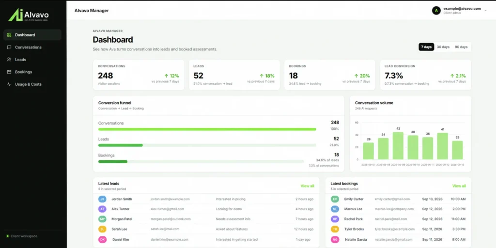
Task: Open the Dashboard menu item
Action: coord(32,35)
